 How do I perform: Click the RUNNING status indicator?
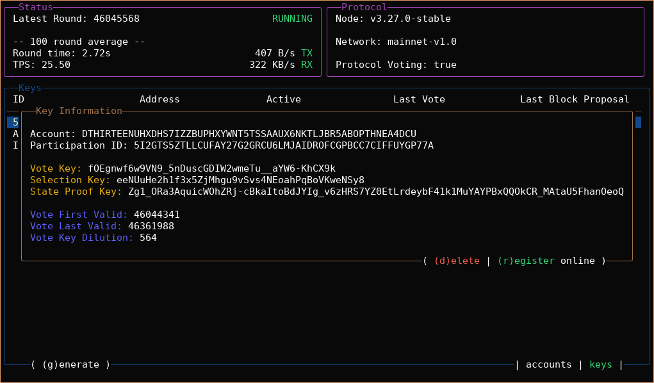pyautogui.click(x=292, y=19)
